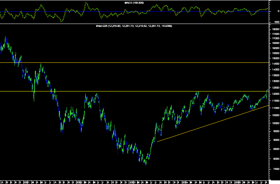
Task: Select the blue MACD zero line
Action: pos(134,11)
